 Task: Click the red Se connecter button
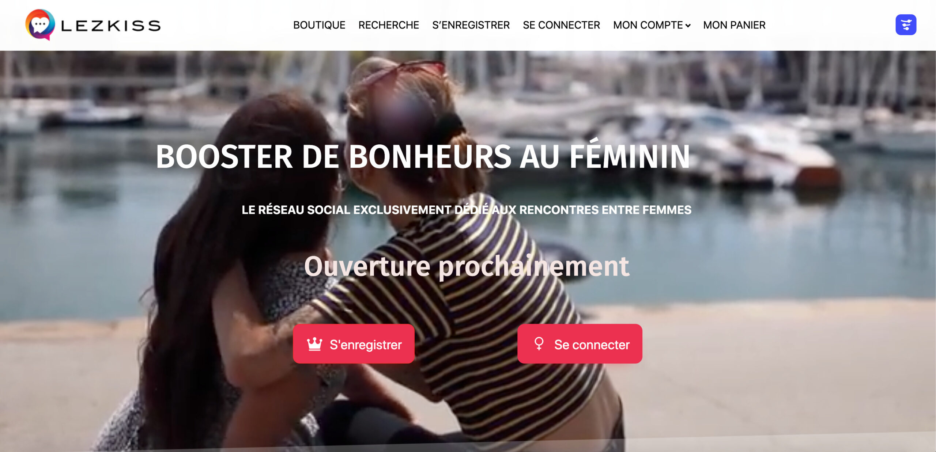tap(580, 344)
